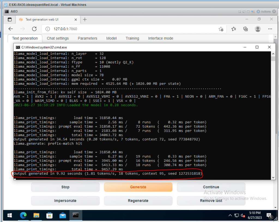Image resolution: width=279 pixels, height=222 pixels.
Task: Click the Continue button
Action: pos(211,187)
